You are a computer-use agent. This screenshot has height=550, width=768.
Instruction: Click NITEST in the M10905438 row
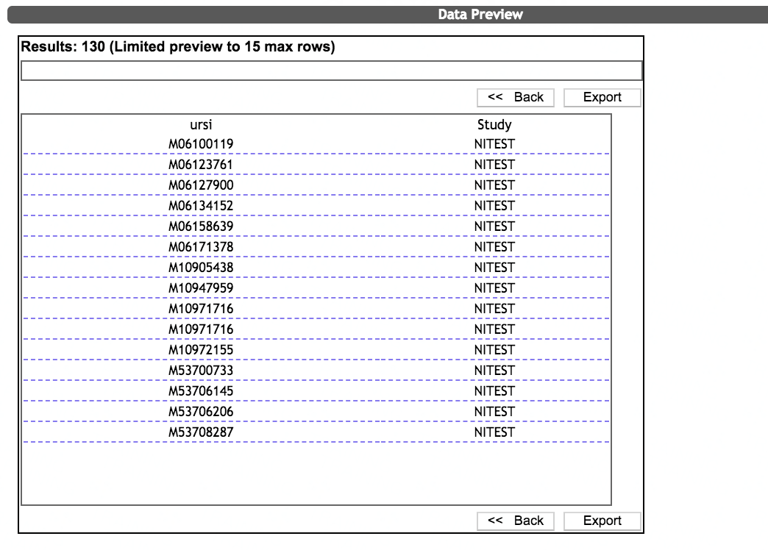[x=494, y=268]
